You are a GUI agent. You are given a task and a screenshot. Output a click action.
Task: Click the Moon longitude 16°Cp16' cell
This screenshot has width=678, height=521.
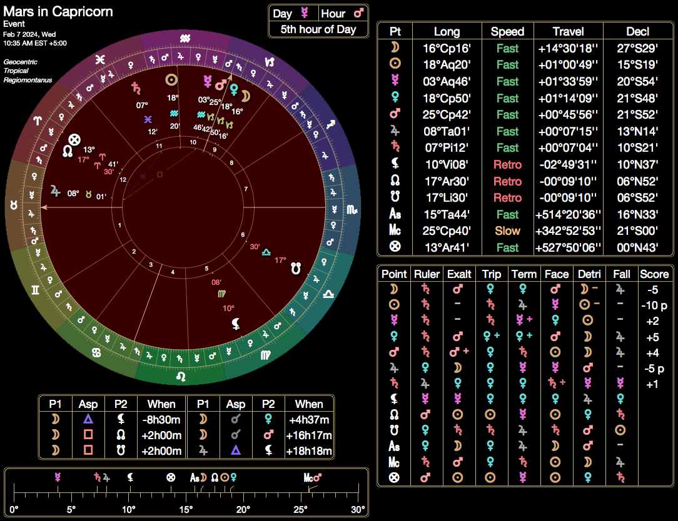pyautogui.click(x=447, y=48)
